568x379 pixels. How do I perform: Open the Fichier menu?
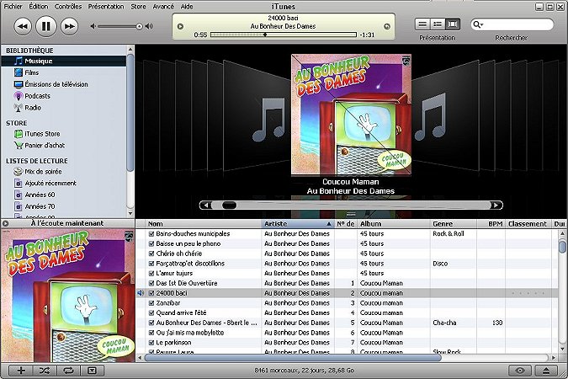click(13, 7)
